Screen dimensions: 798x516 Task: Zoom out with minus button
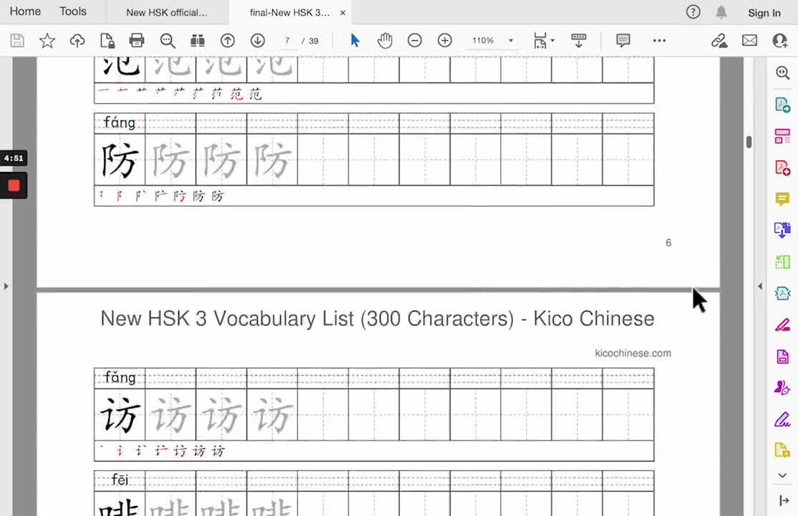[x=415, y=40]
